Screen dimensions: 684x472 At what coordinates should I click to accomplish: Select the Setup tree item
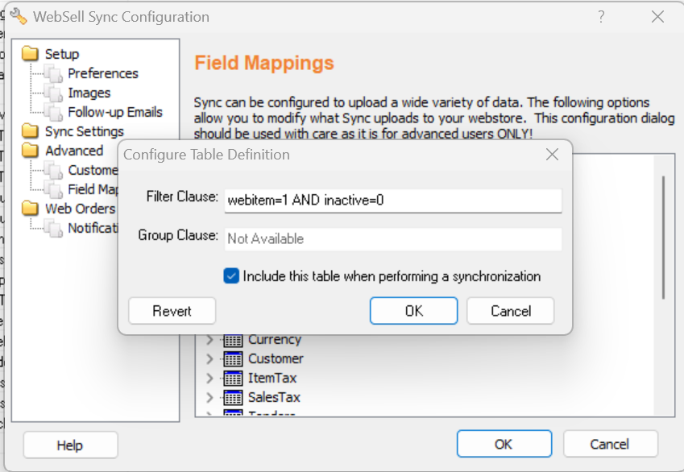[x=62, y=54]
